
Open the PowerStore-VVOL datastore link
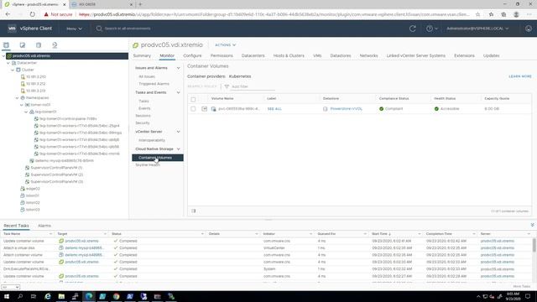(x=346, y=109)
